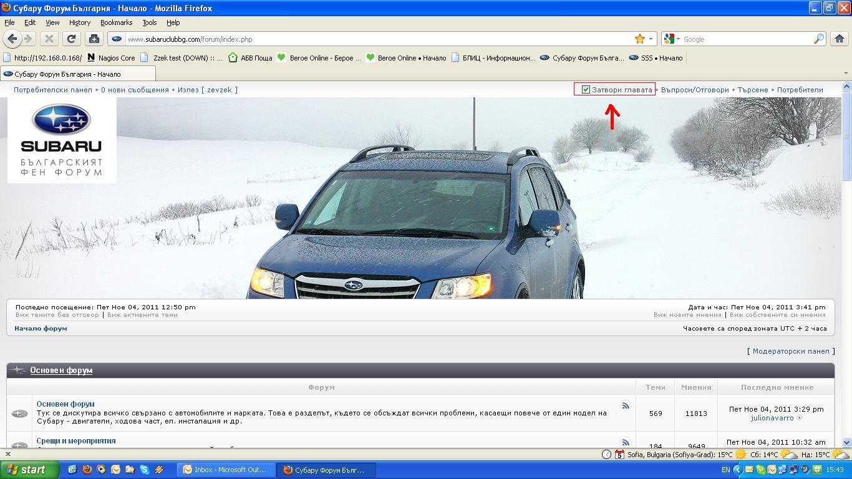Open the Zzek test (DOWN) bookmark
The width and height of the screenshot is (852, 479).
point(181,58)
